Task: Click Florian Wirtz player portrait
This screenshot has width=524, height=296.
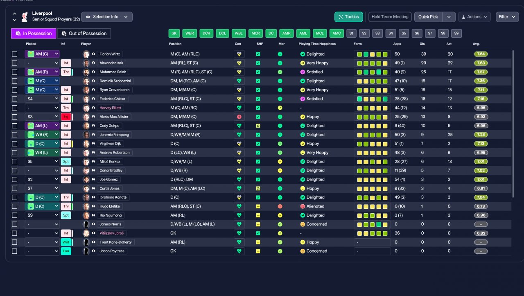Action: click(x=86, y=54)
